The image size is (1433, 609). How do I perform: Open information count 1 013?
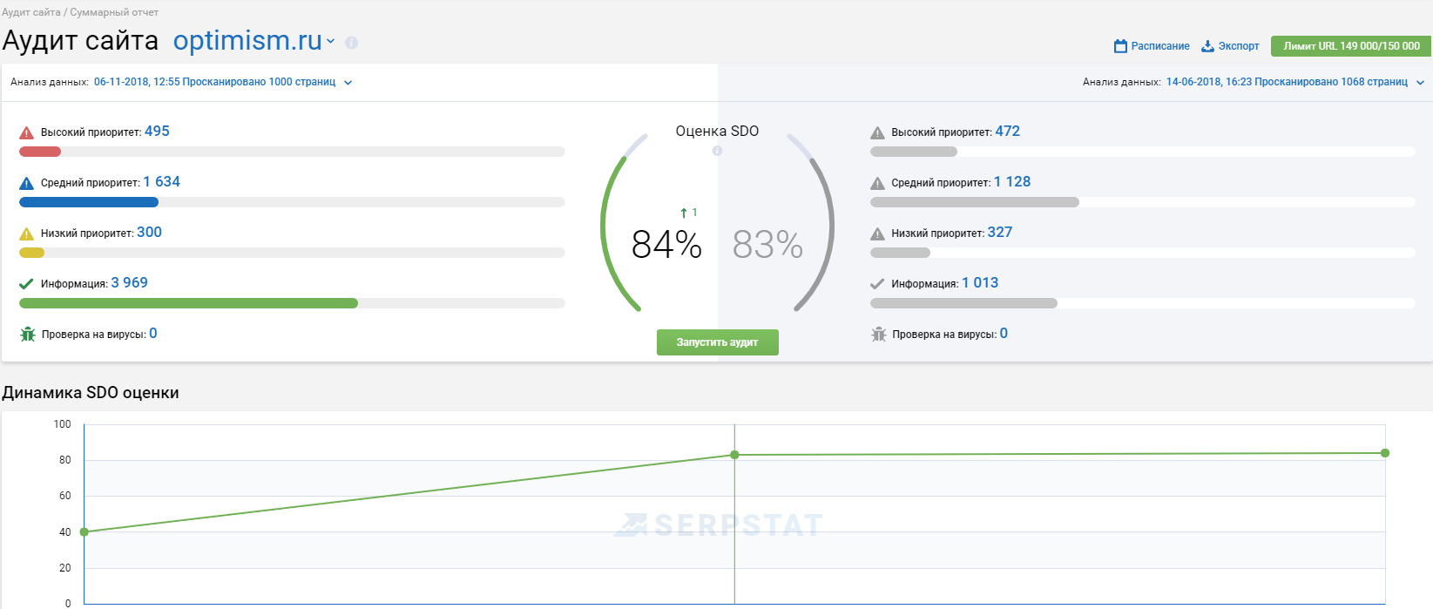tap(980, 283)
